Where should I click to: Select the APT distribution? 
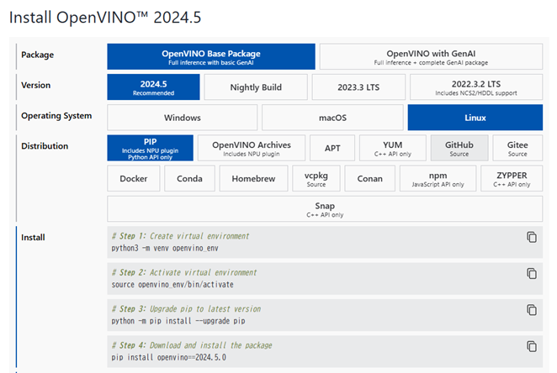pos(332,148)
